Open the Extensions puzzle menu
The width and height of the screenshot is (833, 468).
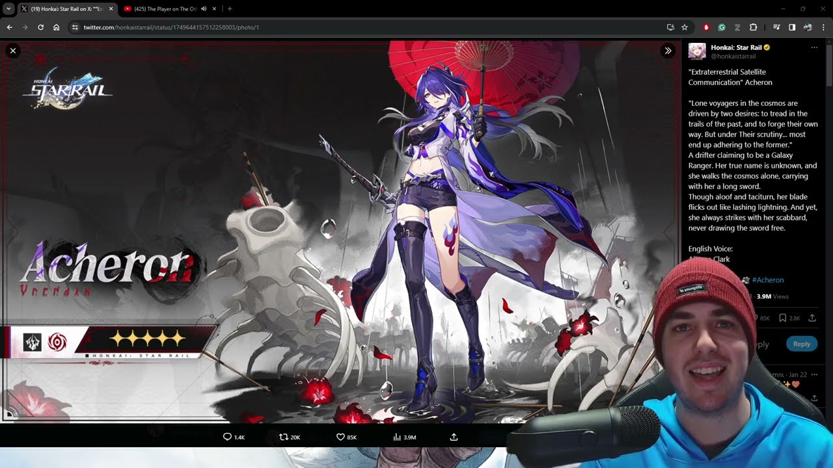[x=754, y=27]
